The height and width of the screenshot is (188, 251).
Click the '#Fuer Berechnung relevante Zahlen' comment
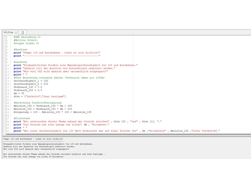tap(59, 78)
